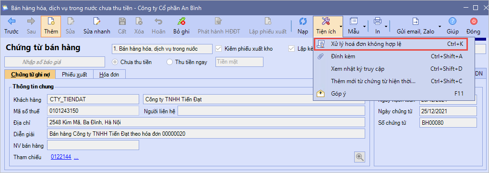Go to next record with Sau
The height and width of the screenshot is (173, 489).
(31, 26)
